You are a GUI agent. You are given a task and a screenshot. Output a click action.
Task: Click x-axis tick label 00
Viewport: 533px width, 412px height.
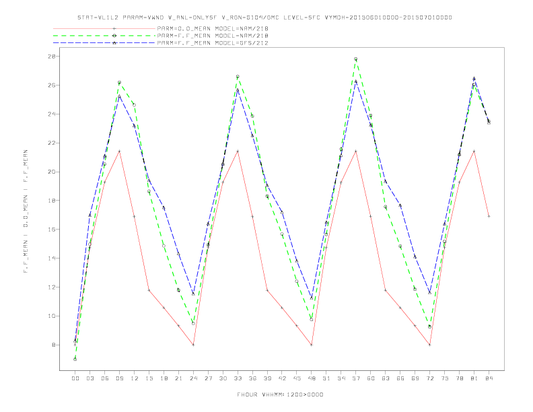tap(75, 378)
